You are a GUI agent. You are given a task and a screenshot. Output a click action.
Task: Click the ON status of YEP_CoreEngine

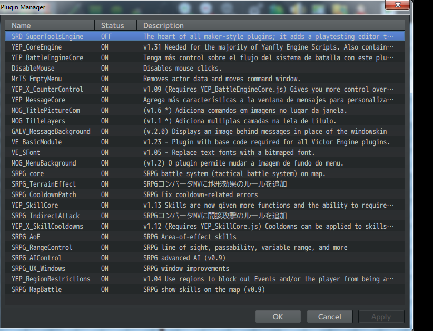(105, 47)
